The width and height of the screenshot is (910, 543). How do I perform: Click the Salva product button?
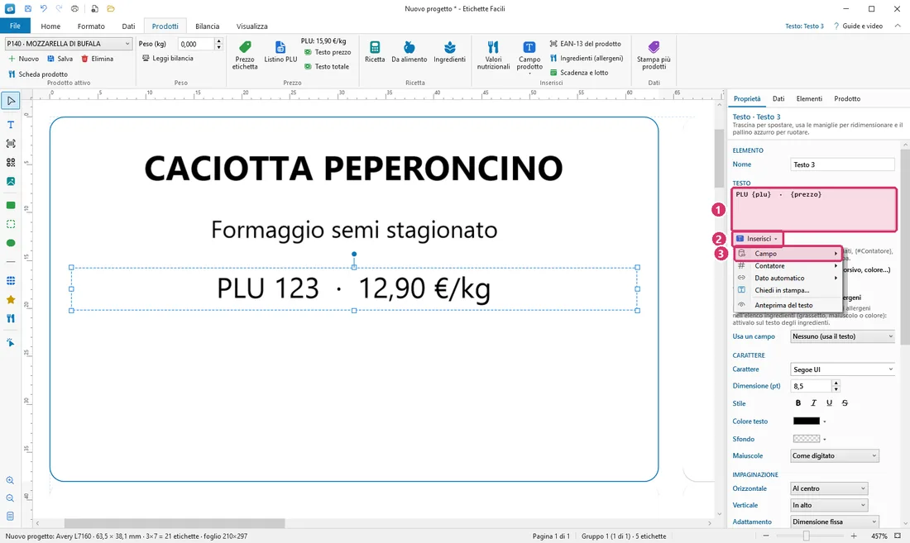(60, 59)
